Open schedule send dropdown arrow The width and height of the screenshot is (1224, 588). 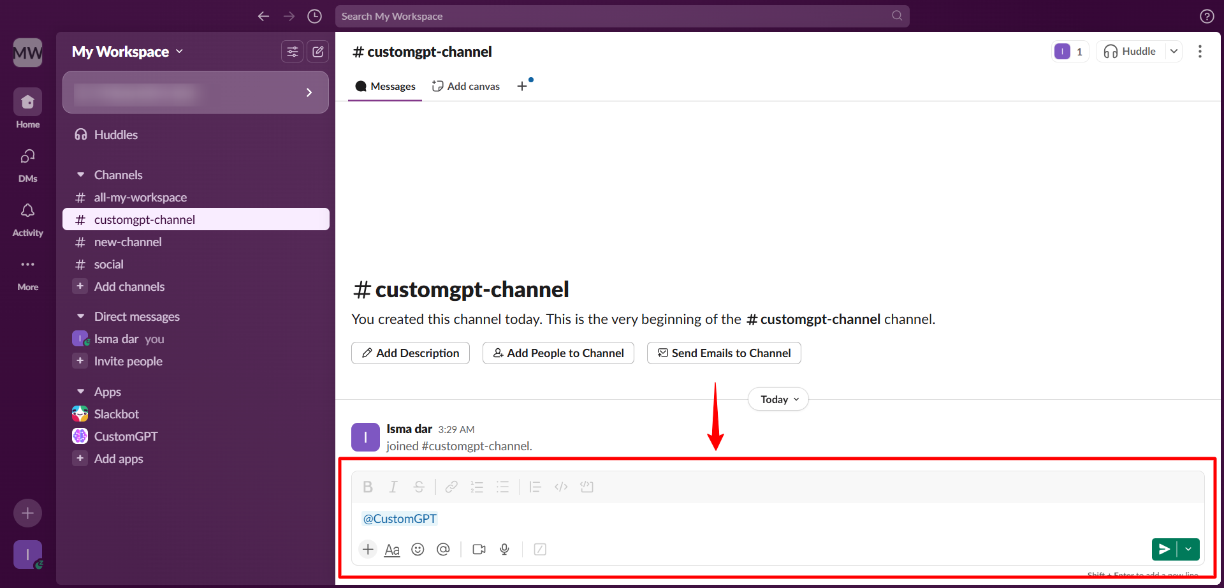pos(1188,549)
